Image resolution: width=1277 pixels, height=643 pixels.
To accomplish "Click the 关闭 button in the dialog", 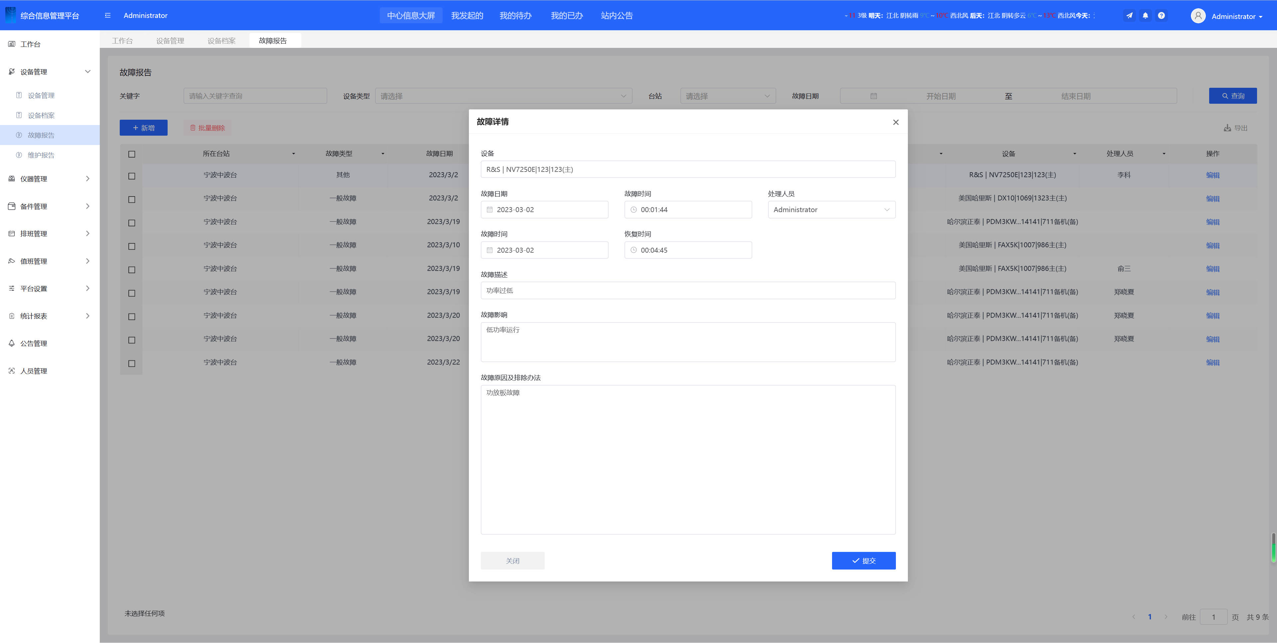I will pos(512,560).
